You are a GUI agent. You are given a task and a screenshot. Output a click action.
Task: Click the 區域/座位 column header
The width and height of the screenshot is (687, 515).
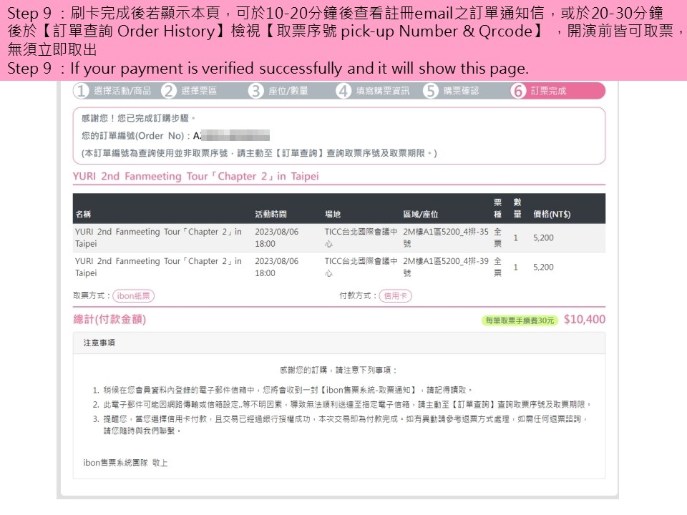click(421, 215)
